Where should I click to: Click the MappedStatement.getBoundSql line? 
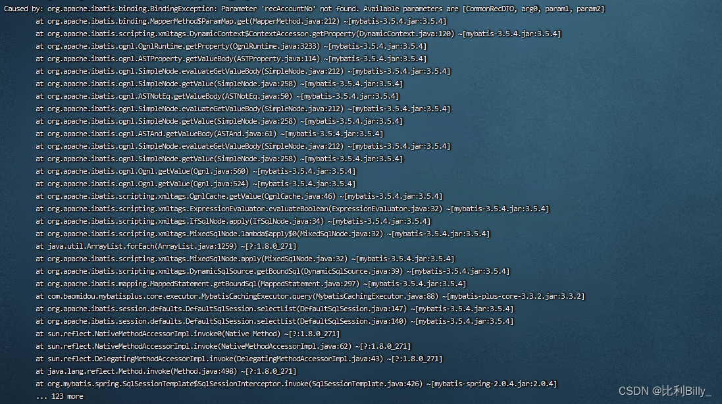point(251,284)
